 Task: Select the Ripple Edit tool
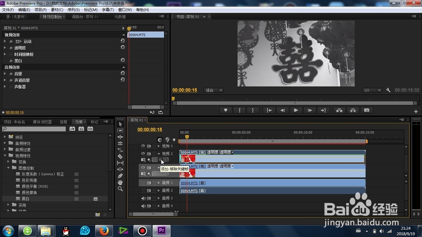click(x=120, y=137)
